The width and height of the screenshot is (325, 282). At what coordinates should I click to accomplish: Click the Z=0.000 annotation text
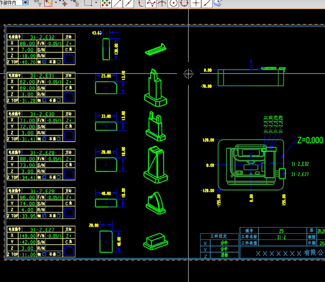(310, 140)
